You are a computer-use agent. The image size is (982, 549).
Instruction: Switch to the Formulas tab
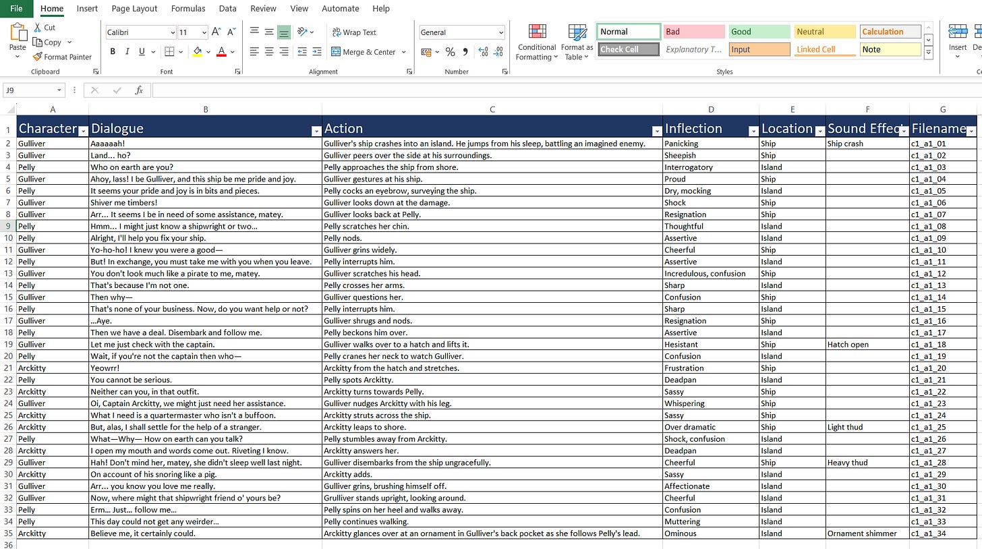[188, 9]
